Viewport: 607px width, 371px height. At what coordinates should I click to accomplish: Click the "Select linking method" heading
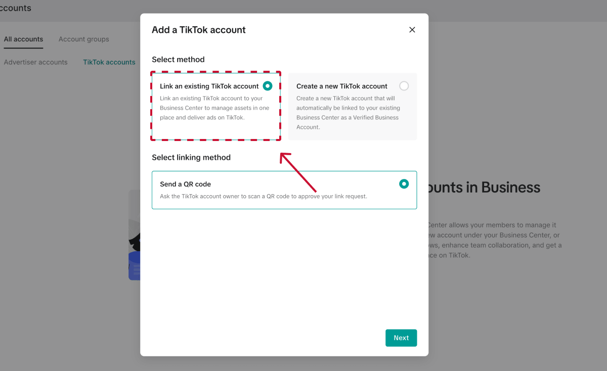point(191,158)
